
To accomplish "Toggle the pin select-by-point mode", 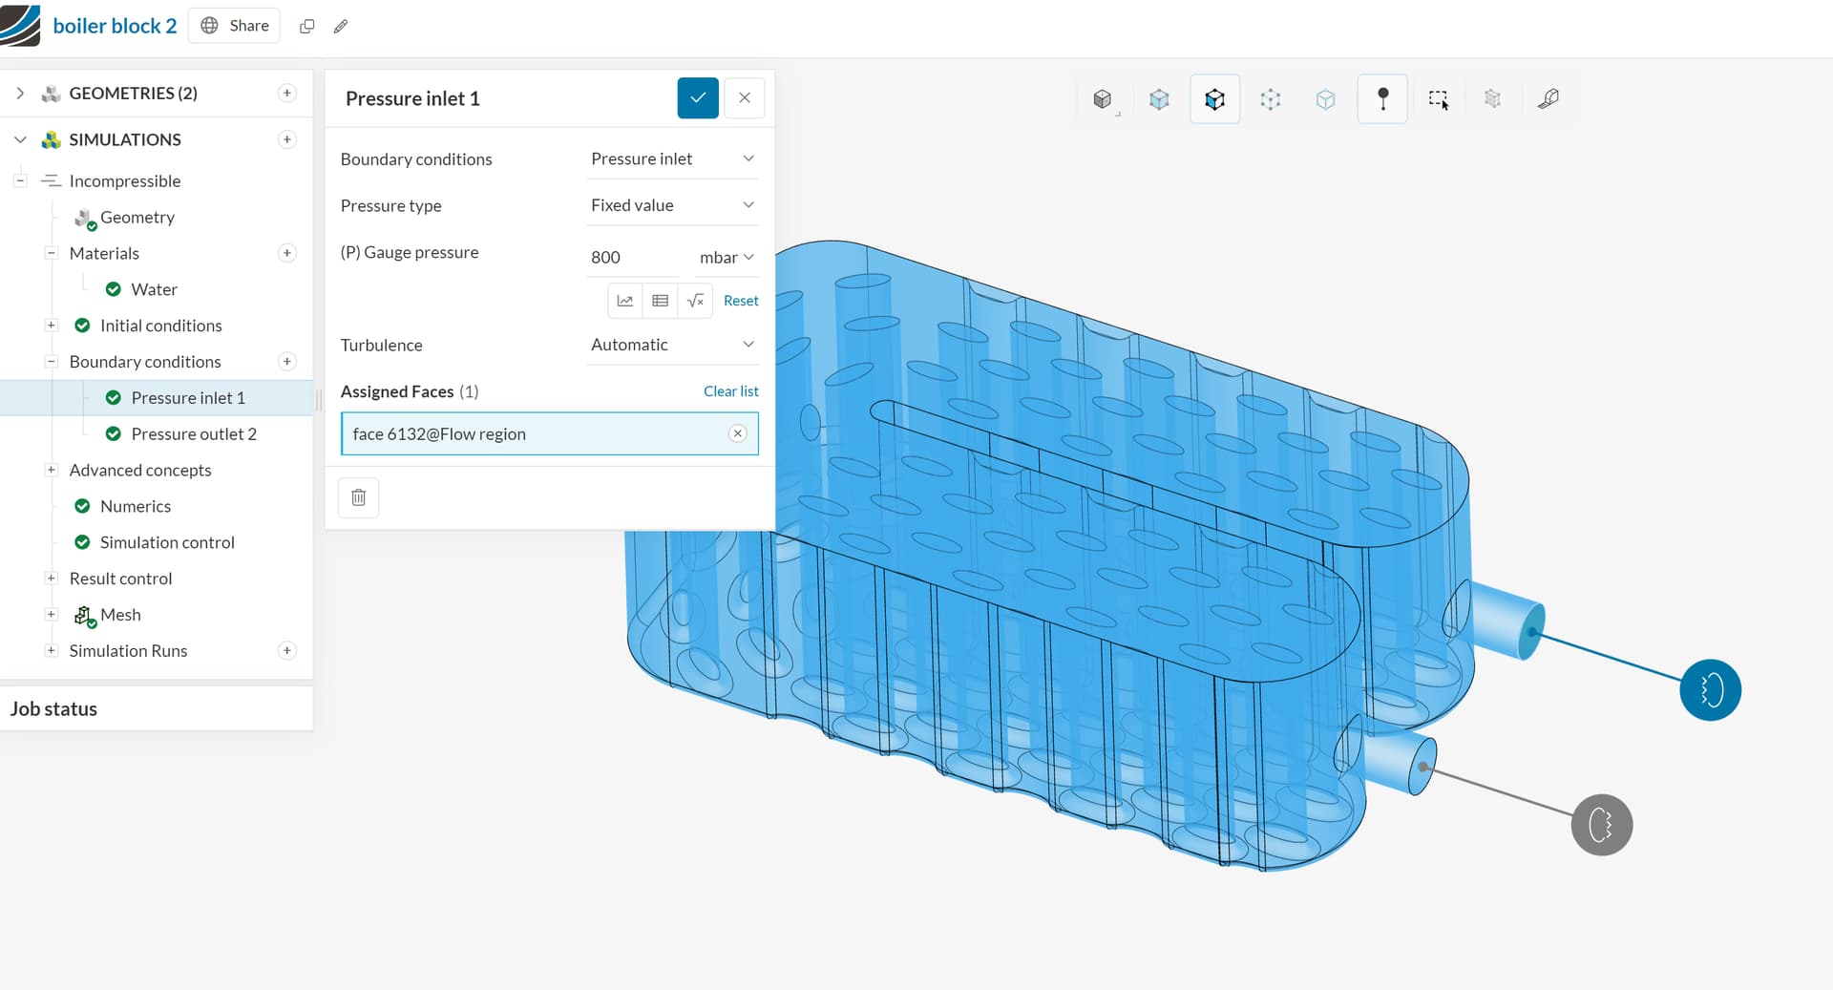I will [1382, 98].
